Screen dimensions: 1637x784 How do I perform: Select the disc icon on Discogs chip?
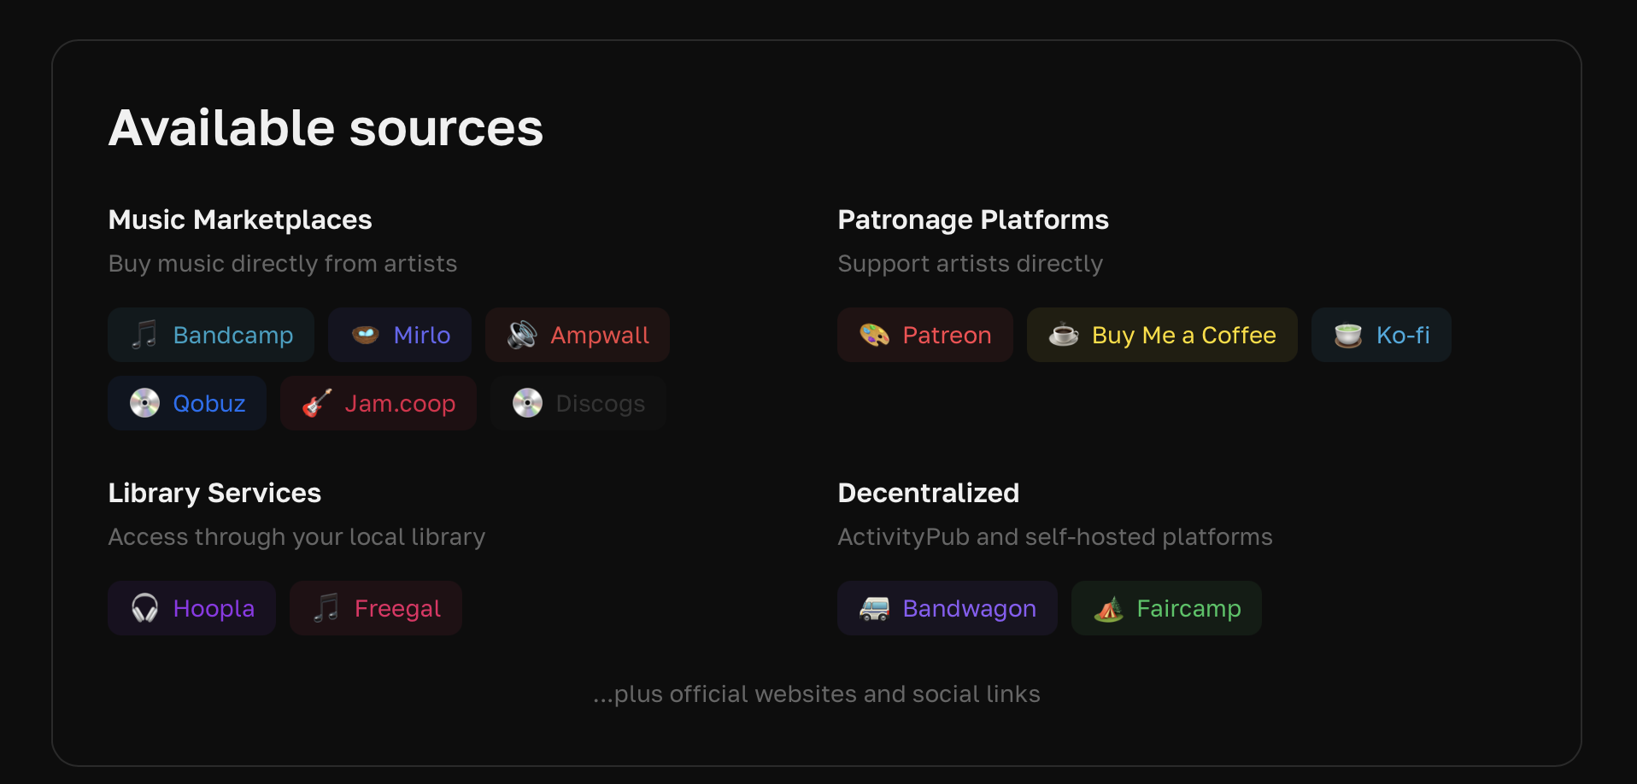click(528, 402)
